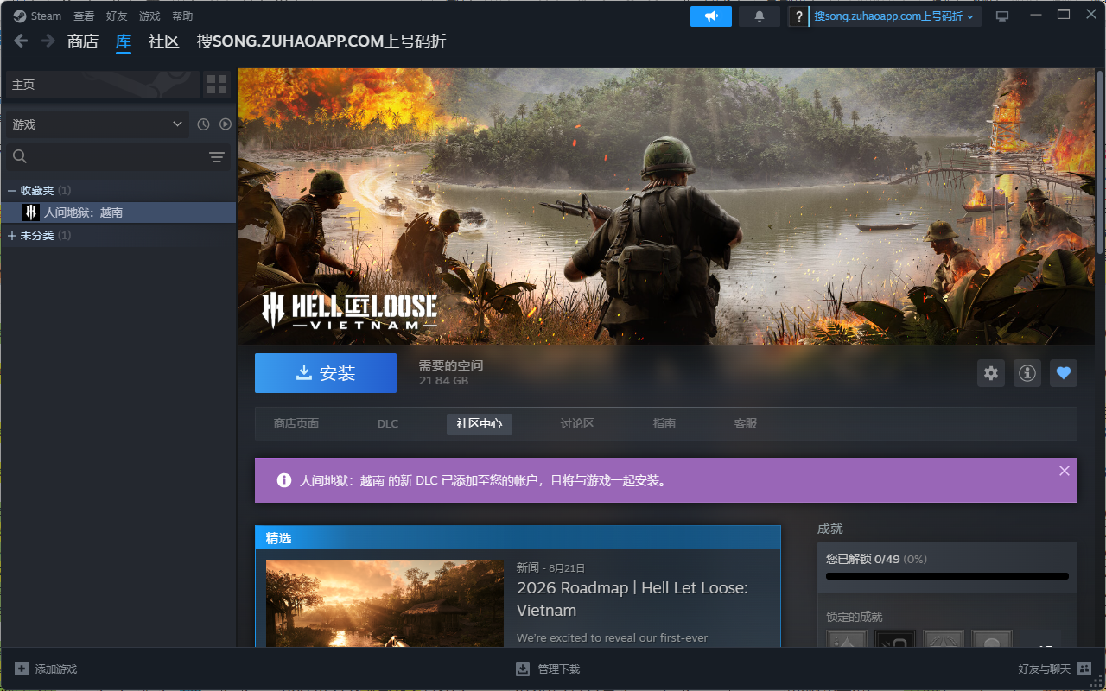
Task: Dismiss the purple DLC notification banner
Action: click(x=1065, y=471)
